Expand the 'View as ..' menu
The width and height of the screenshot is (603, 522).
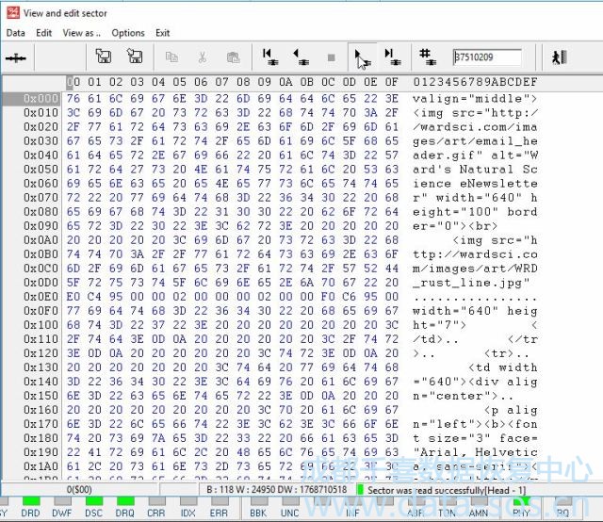(x=81, y=33)
